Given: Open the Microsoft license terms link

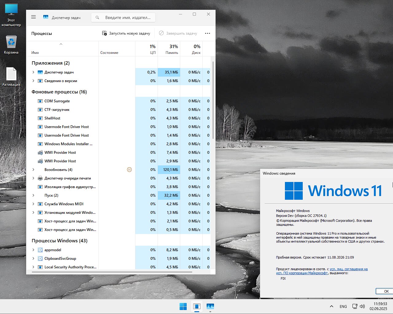Looking at the screenshot, I should [x=348, y=269].
